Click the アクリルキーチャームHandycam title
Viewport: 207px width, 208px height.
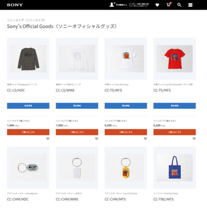pos(22,193)
